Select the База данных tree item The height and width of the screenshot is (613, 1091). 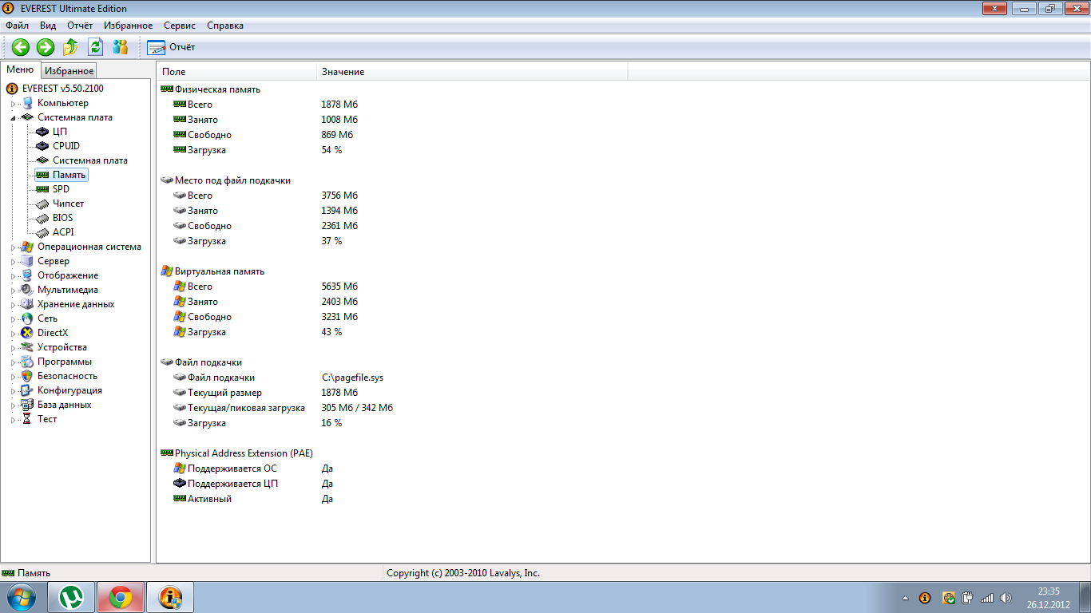point(64,405)
